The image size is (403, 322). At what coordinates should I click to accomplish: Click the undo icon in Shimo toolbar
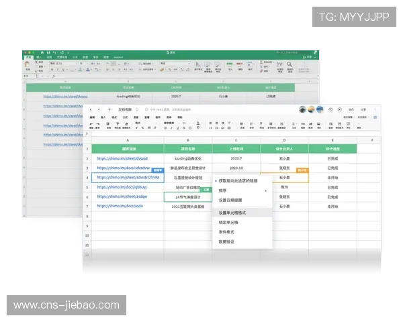[x=91, y=123]
